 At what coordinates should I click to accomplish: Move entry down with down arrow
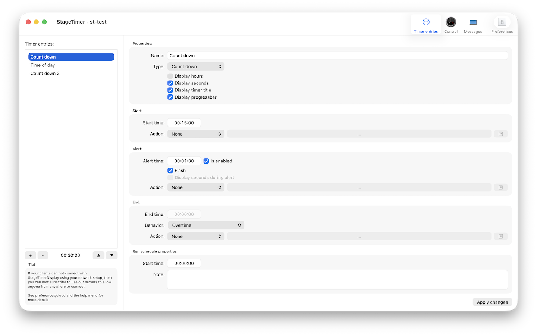(112, 255)
